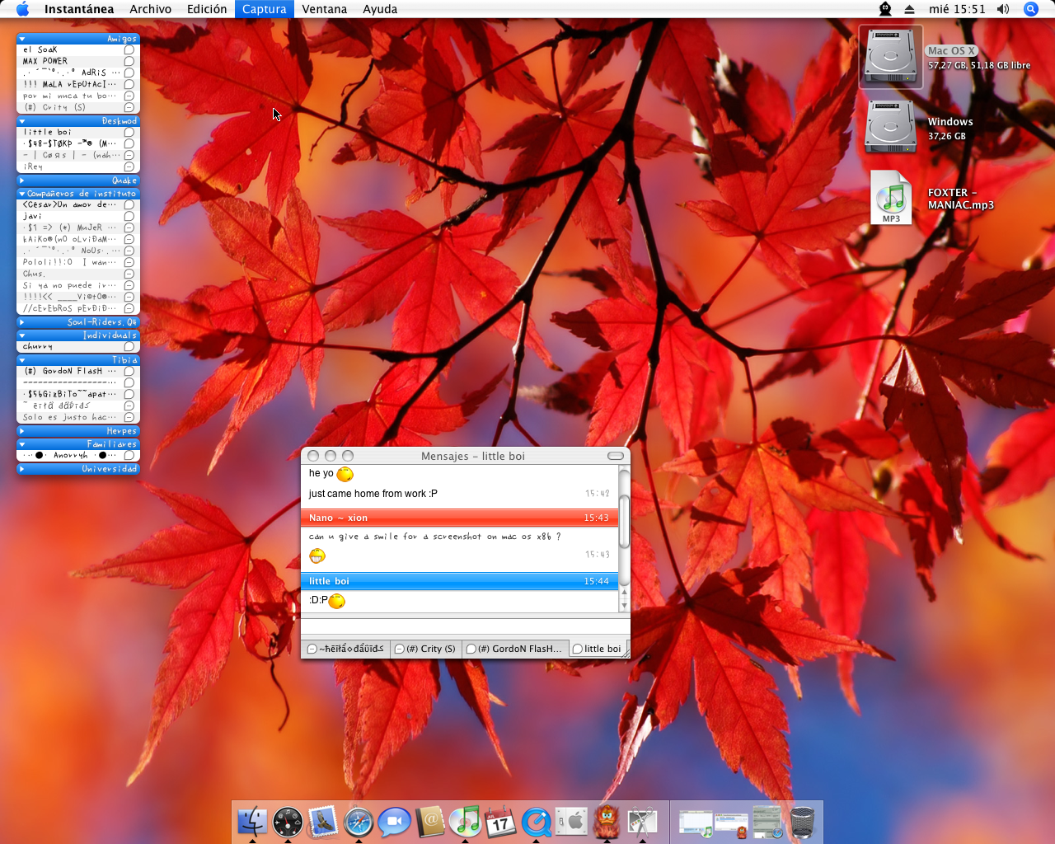Click status bubble beside MAX POWER contact
The width and height of the screenshot is (1055, 844).
tap(129, 61)
